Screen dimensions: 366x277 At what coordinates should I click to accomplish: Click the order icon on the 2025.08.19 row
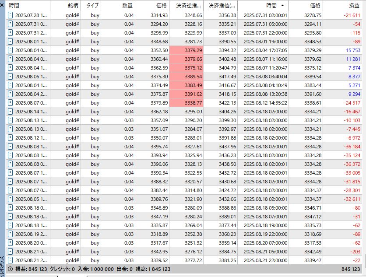(10, 234)
